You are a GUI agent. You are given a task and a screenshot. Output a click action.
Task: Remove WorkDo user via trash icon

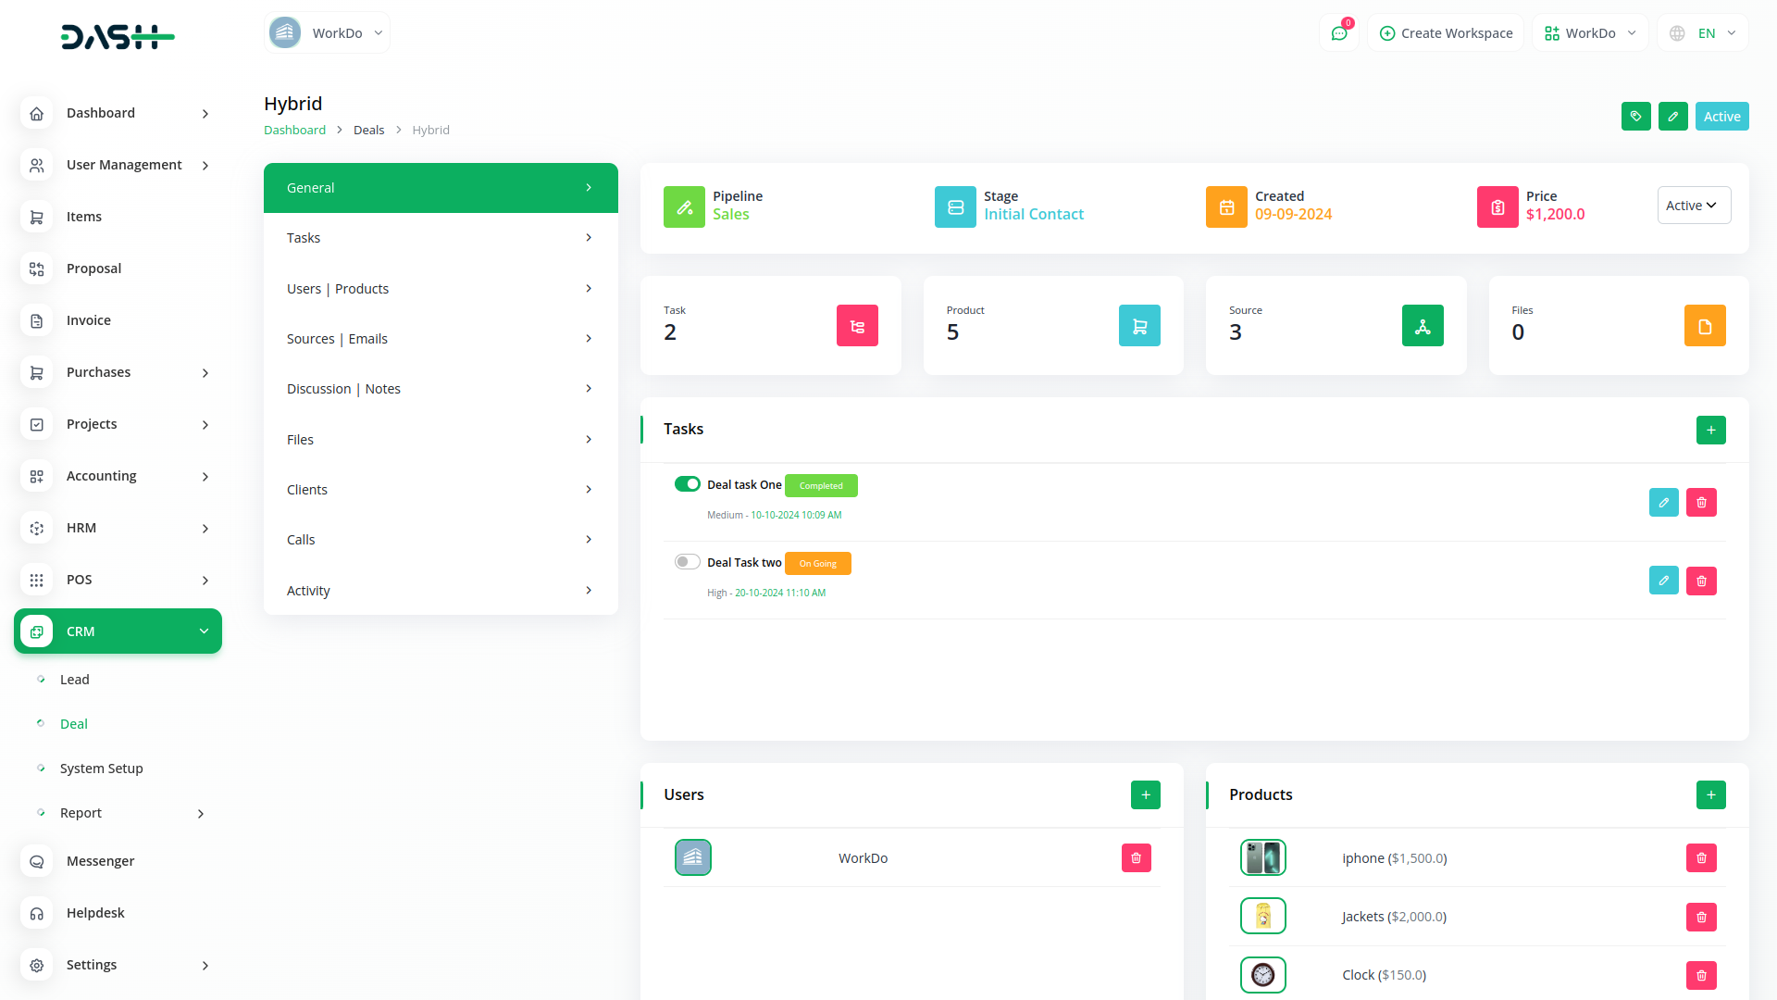(x=1136, y=857)
